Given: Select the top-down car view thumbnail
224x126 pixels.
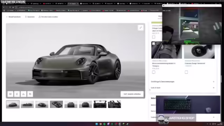Looking at the screenshot, I should click(56, 104).
